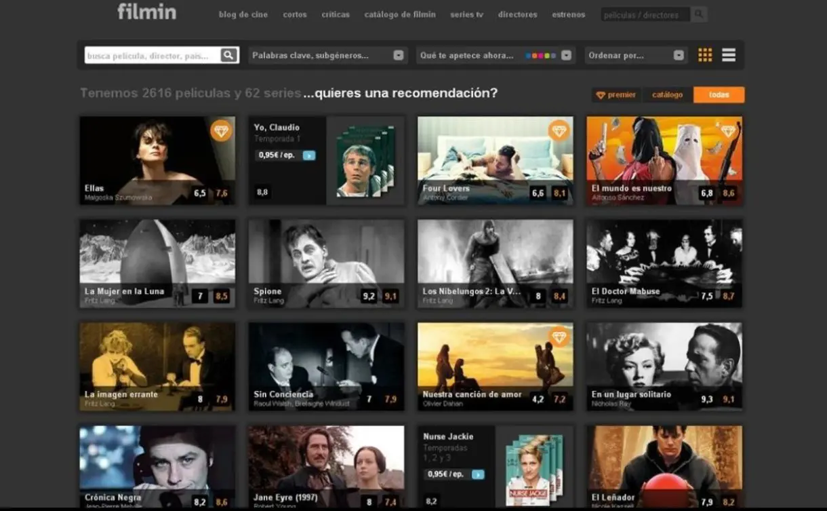Open the Spione film thumbnail
The image size is (827, 511).
(x=326, y=263)
